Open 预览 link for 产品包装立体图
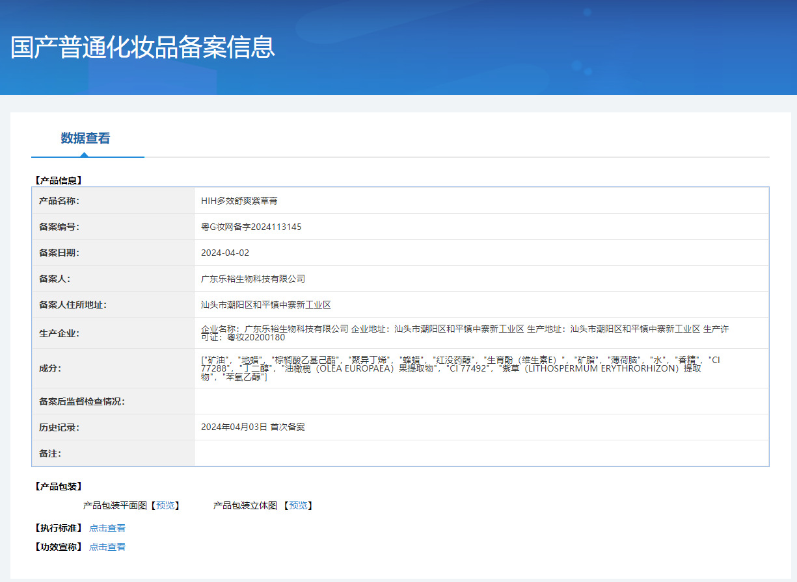797x582 pixels. (x=298, y=505)
